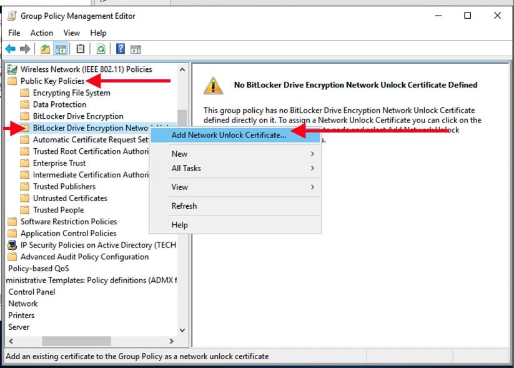The image size is (514, 368).
Task: Click the Forward arrow toolbar icon
Action: click(25, 49)
